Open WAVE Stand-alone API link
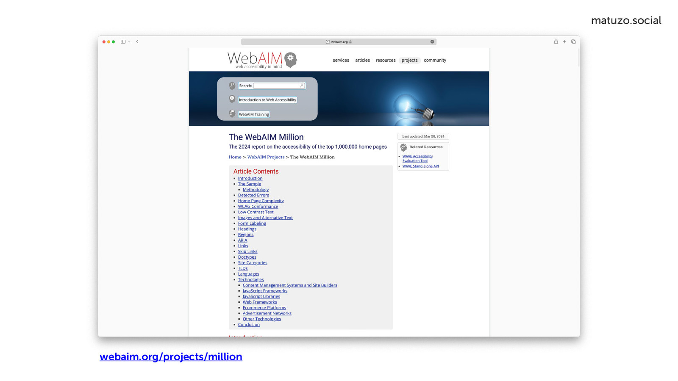 (x=420, y=166)
